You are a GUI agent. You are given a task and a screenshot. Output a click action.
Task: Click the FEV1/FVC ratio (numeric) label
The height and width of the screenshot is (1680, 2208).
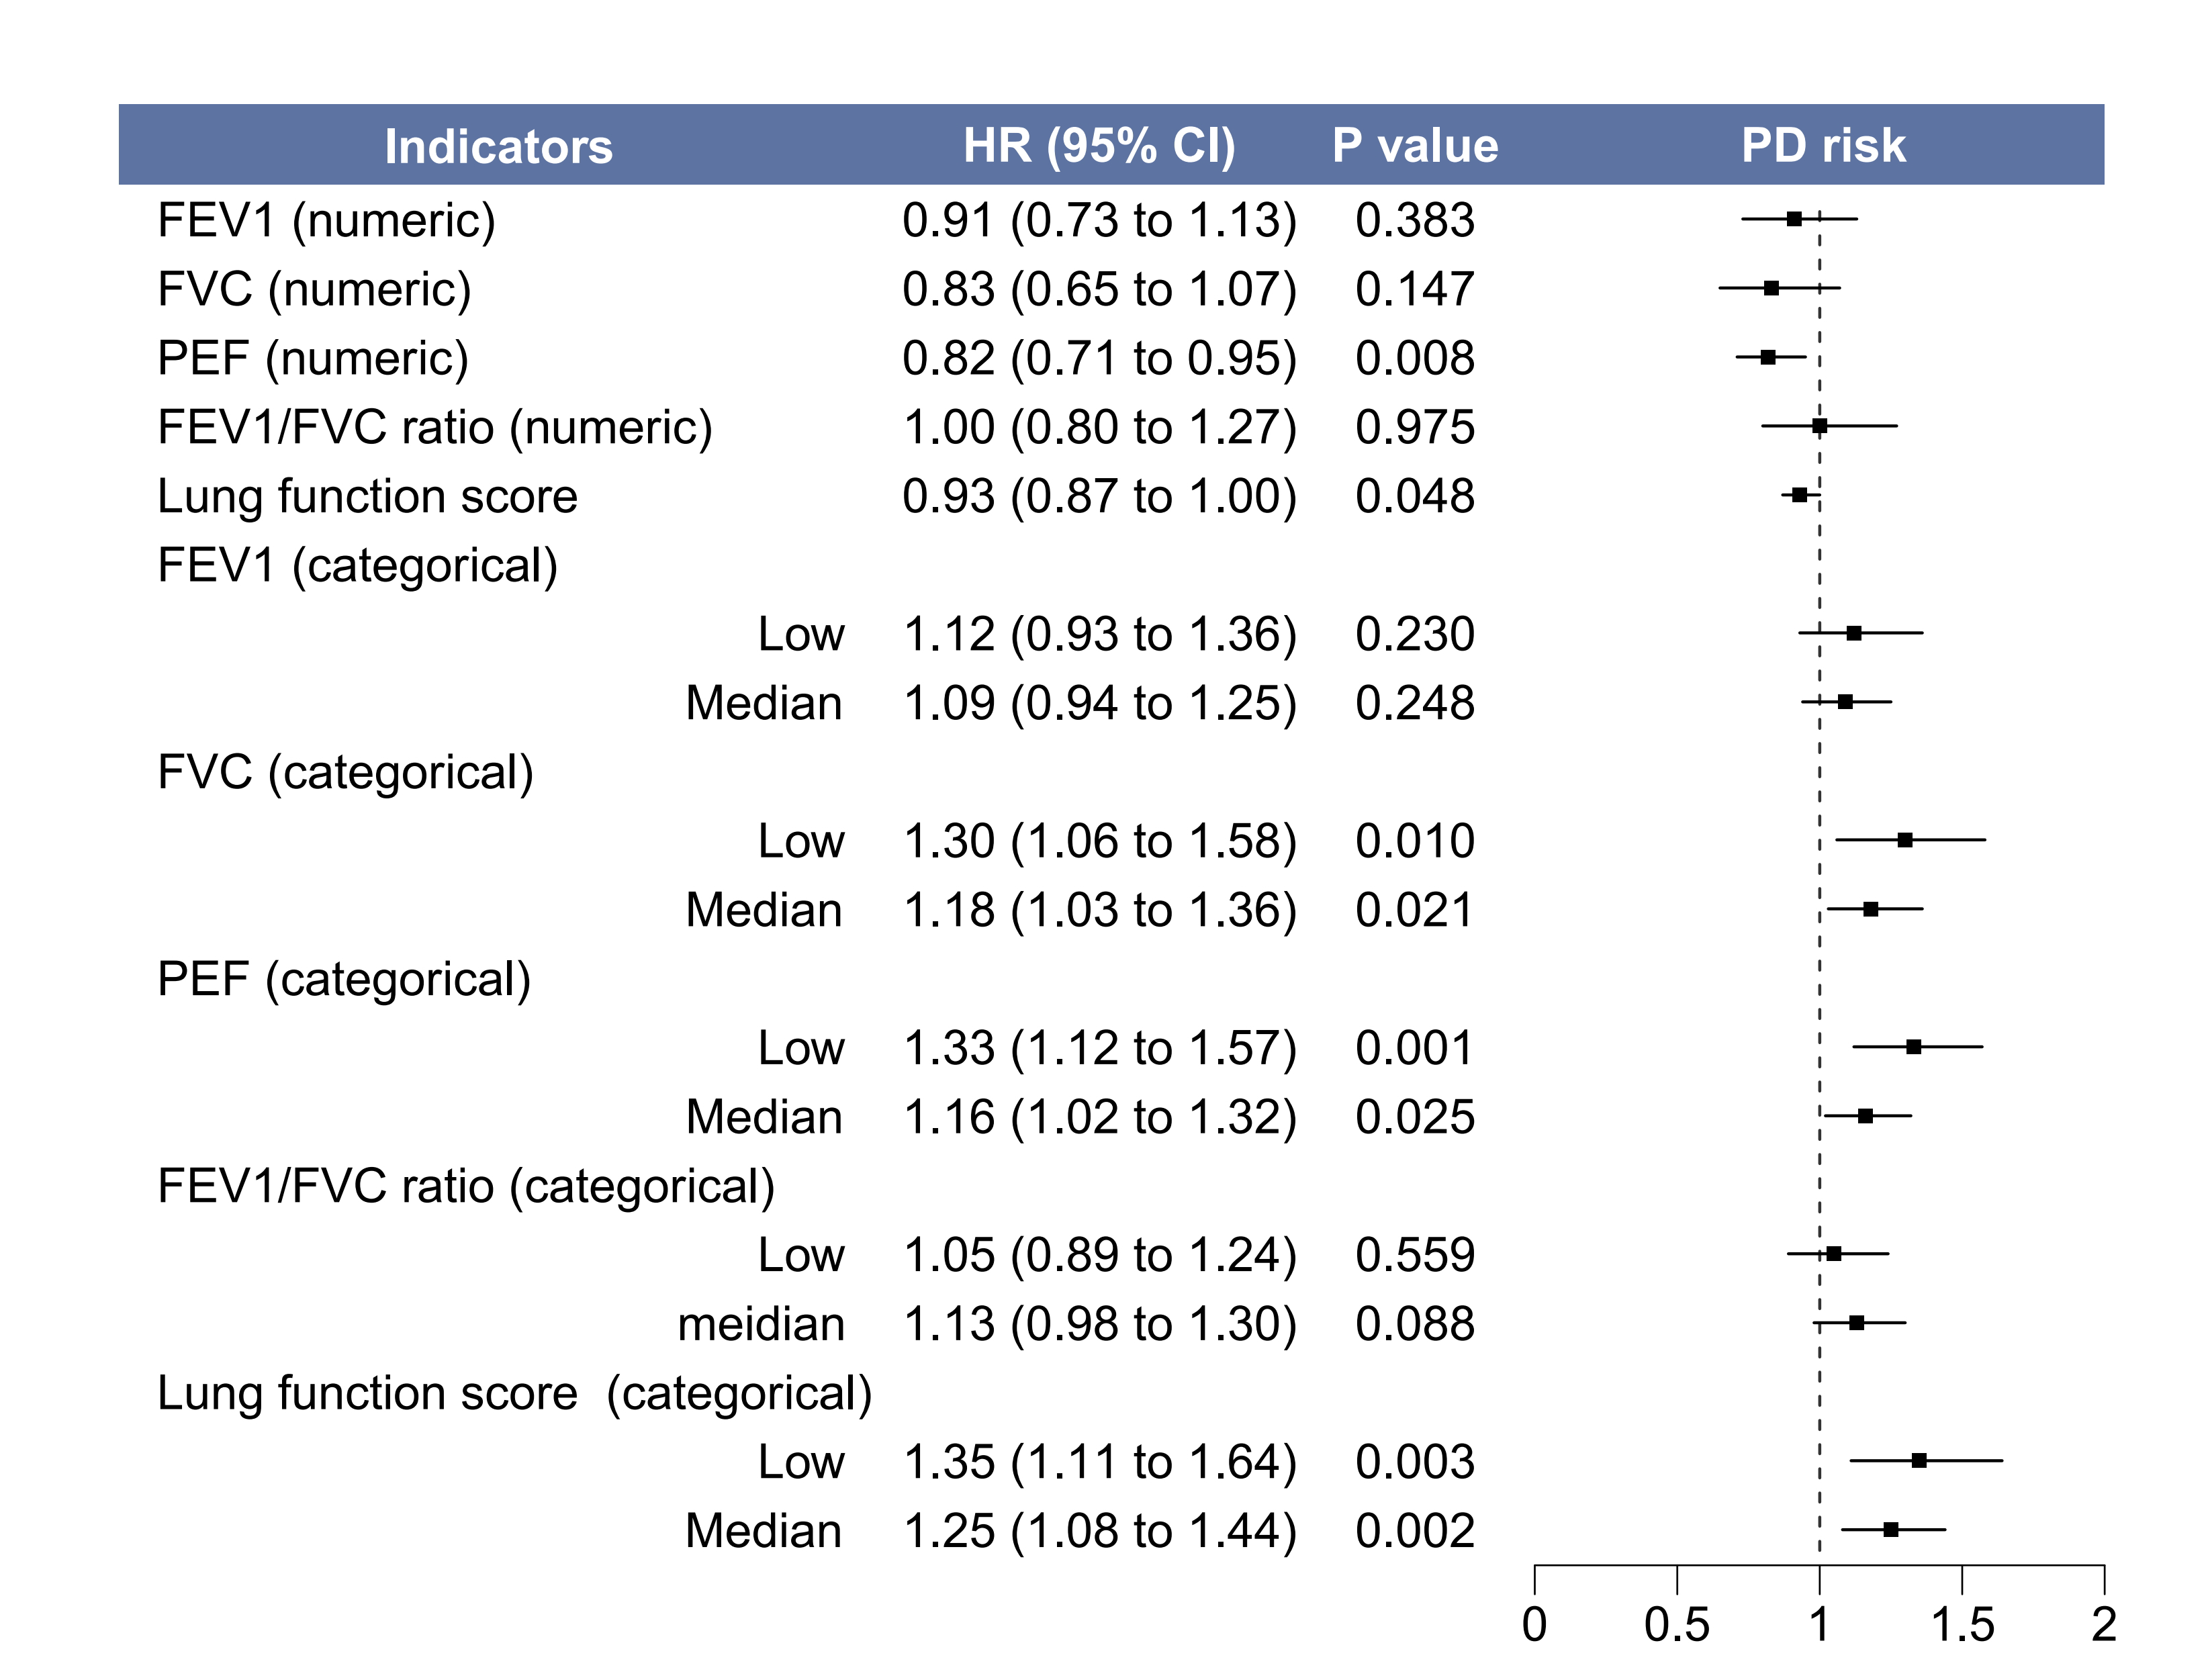coord(435,427)
